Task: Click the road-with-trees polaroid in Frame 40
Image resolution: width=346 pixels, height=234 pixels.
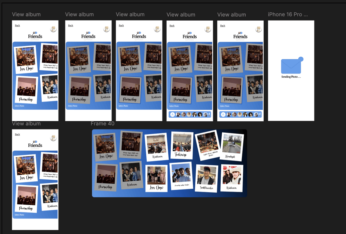Action: click(x=232, y=146)
